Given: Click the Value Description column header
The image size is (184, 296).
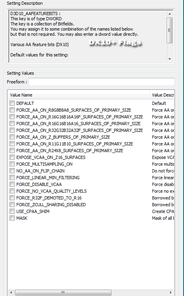Looking at the screenshot, I should (162, 95).
